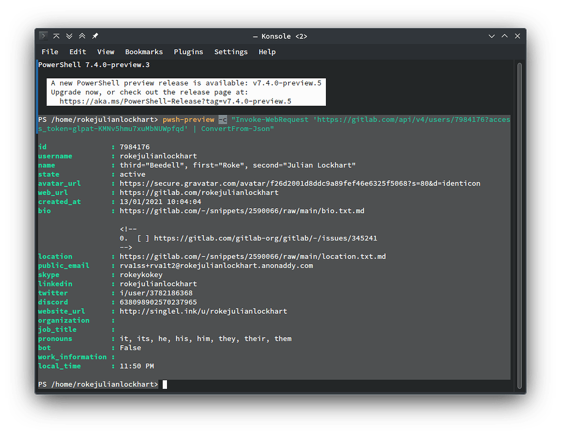Open the Help menu
The image size is (561, 435).
point(267,51)
